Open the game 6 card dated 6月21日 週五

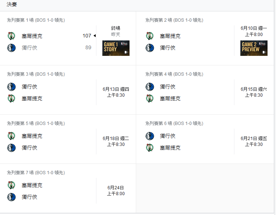coord(205,139)
